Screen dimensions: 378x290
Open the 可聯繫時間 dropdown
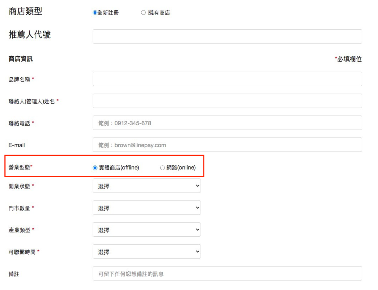147,251
